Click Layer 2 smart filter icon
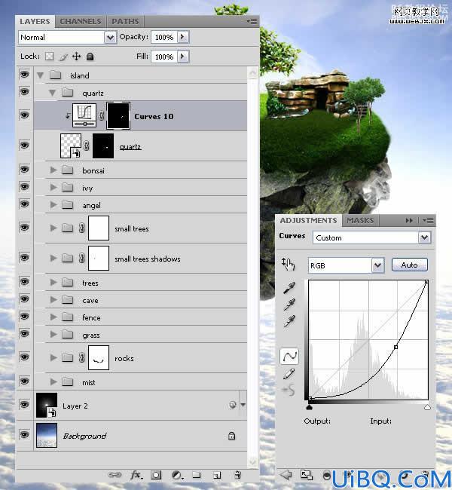The height and width of the screenshot is (490, 452). click(x=233, y=405)
